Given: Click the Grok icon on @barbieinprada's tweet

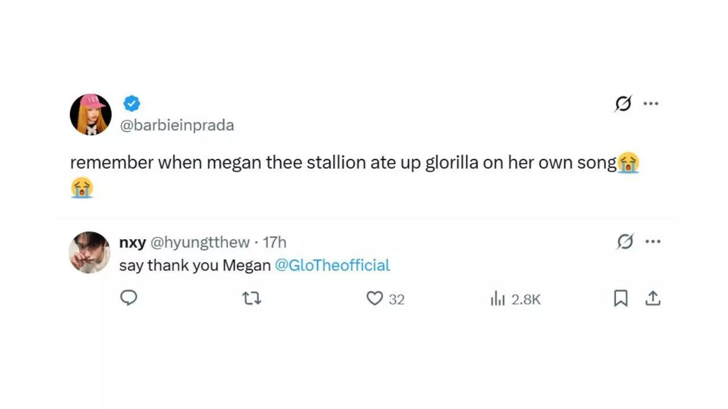Looking at the screenshot, I should 623,103.
